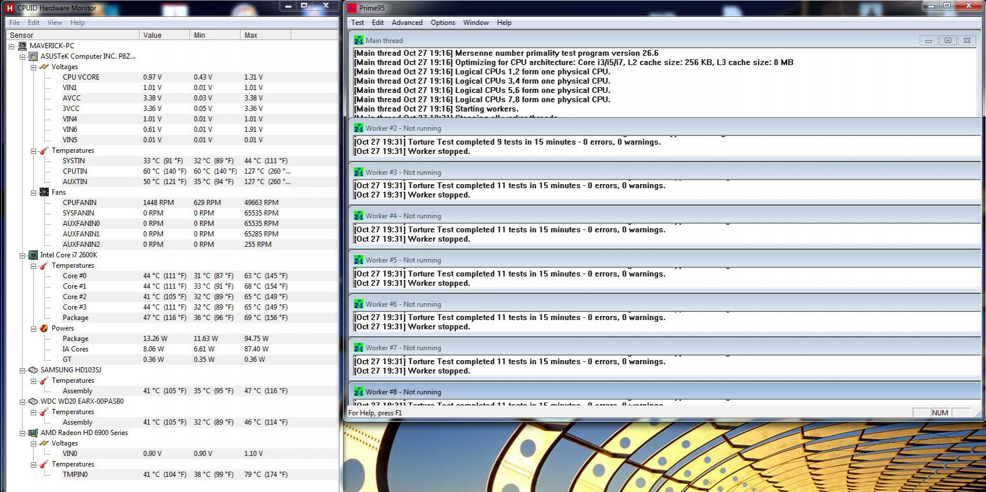This screenshot has height=492, width=986.
Task: Click the Worker #3 window icon
Action: pyautogui.click(x=358, y=172)
